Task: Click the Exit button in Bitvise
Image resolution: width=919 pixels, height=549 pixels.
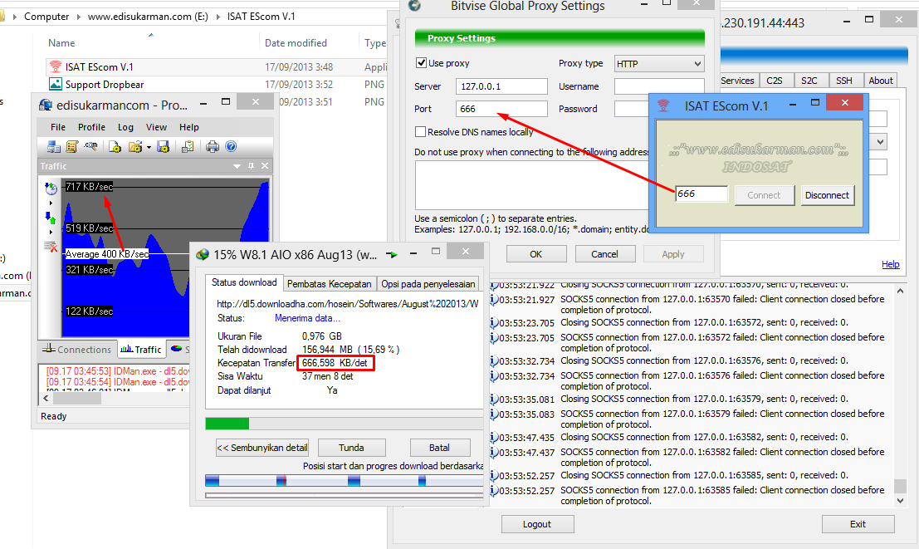Action: coord(858,524)
